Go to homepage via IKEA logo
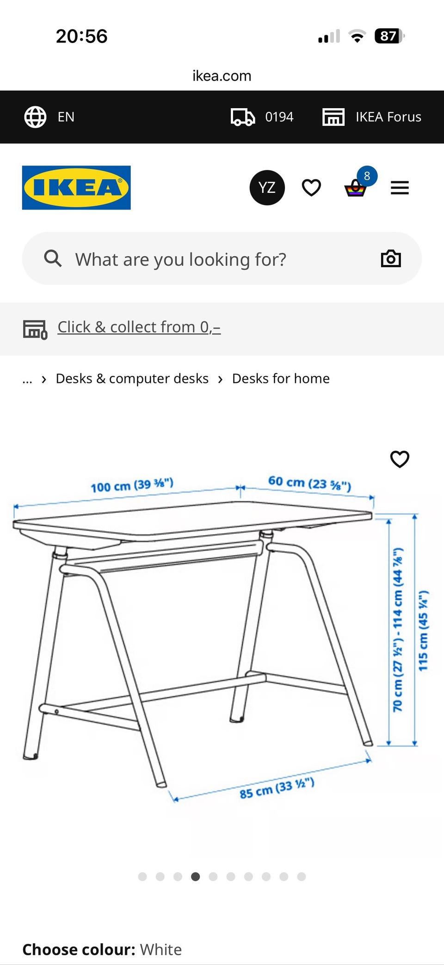The image size is (444, 965). point(76,188)
